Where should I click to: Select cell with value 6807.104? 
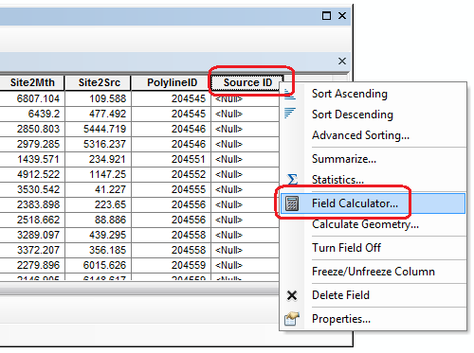tap(32, 98)
